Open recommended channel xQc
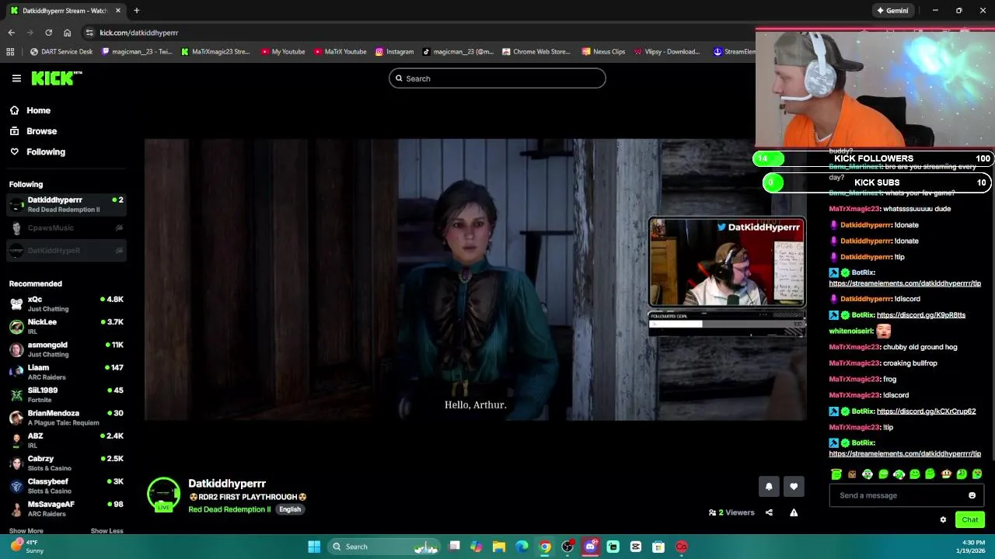 pyautogui.click(x=66, y=304)
